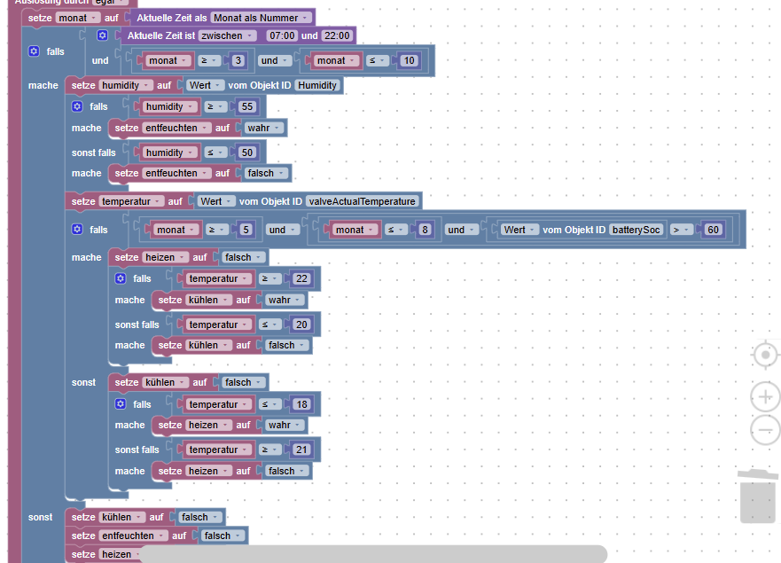This screenshot has width=781, height=563.
Task: Open entfeuchten variable dropdown in bottom sonst section
Action: tap(134, 536)
